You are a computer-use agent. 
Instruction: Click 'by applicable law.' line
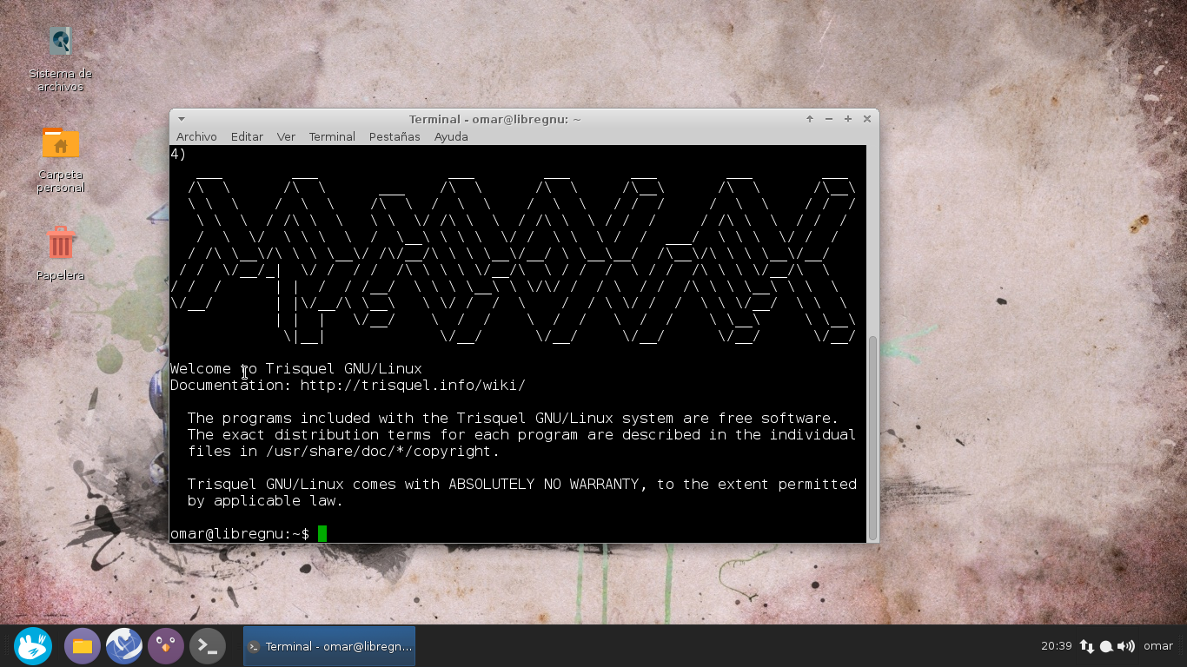click(265, 500)
